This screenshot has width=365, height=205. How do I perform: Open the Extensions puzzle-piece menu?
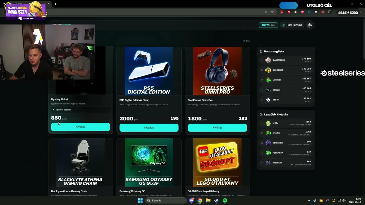[330, 12]
